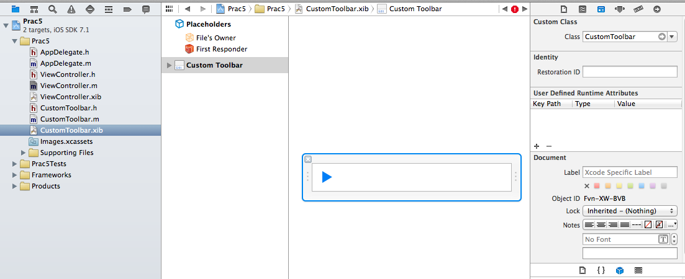
Task: Open the Issue navigator warning icon
Action: (x=71, y=9)
